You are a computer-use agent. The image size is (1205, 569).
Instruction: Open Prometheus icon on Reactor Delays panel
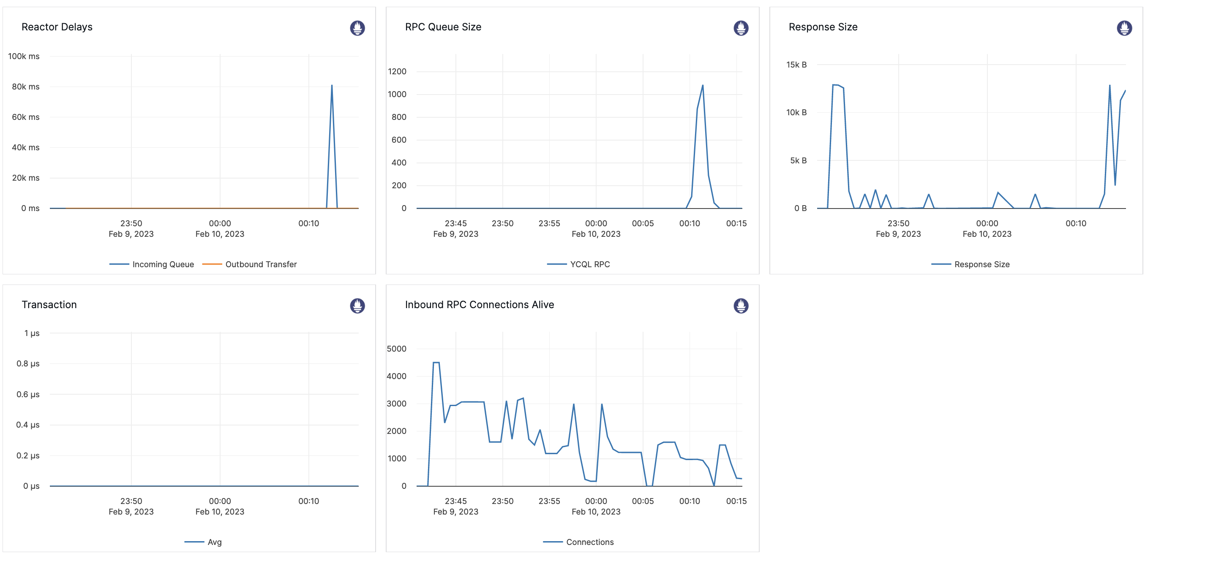[357, 28]
